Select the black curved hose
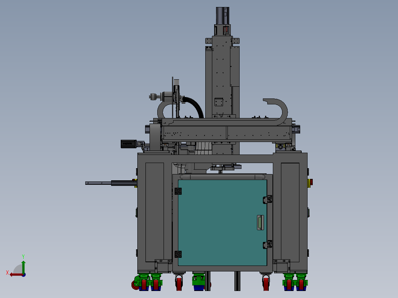The image size is (398, 298). coord(195,106)
